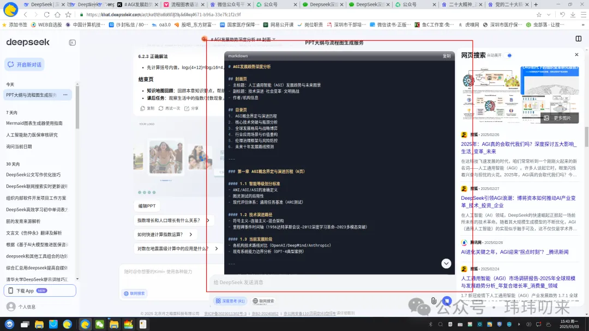589x331 pixels.
Task: Expand suggestion 指数增长和人口增长有什么关系
Action: [173, 220]
